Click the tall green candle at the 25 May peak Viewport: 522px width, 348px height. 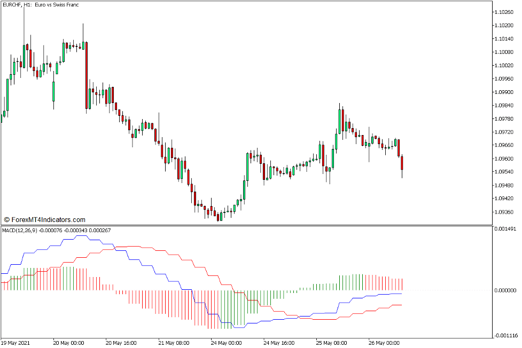coord(340,122)
